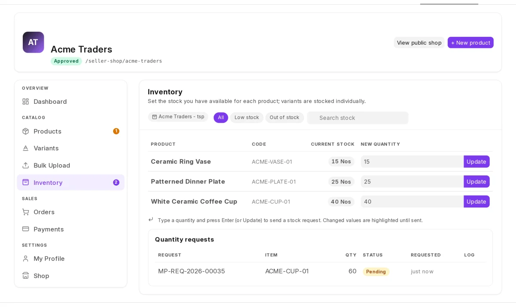Open My Profile settings
This screenshot has height=307, width=516.
[71, 259]
